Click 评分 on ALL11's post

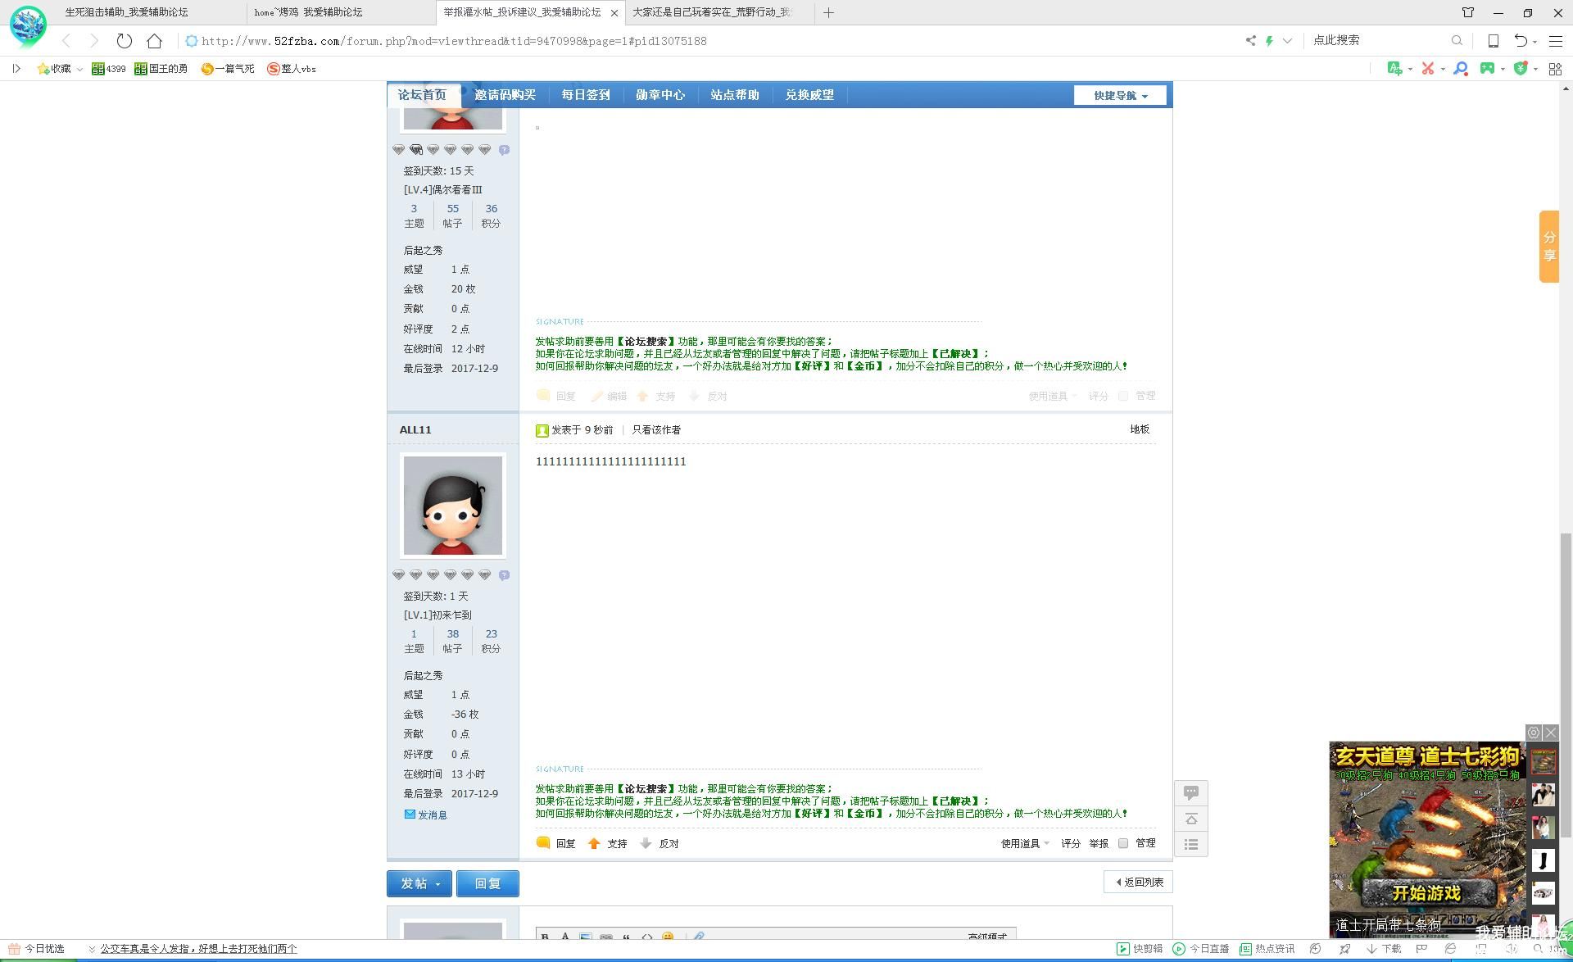click(1071, 843)
